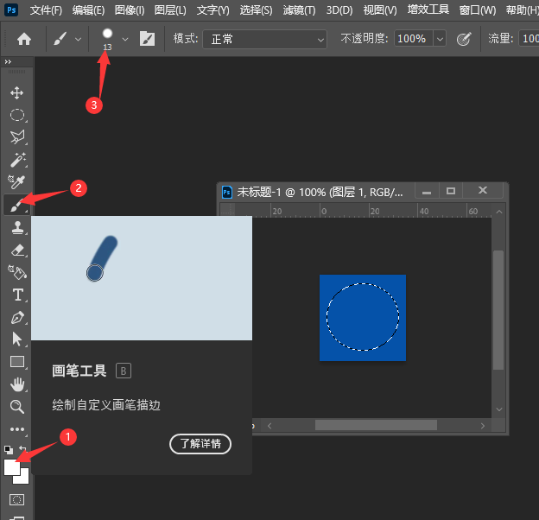Select the Polygonal Lasso tool
The height and width of the screenshot is (520, 539).
click(x=17, y=137)
